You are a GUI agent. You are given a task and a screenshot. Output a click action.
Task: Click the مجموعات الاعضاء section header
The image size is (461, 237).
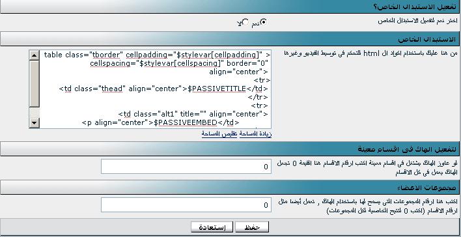(230, 188)
